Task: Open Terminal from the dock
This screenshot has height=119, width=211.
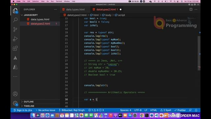Action: [147, 115]
